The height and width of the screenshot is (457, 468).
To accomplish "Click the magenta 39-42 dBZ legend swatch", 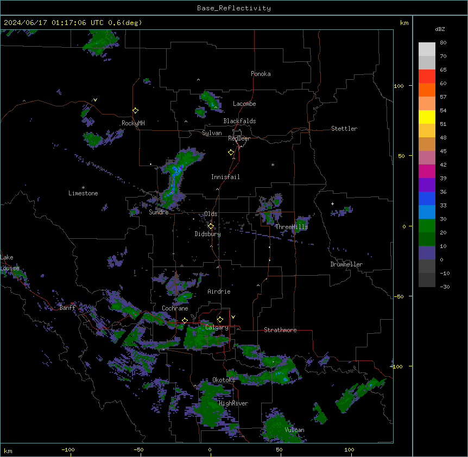I will tap(427, 171).
